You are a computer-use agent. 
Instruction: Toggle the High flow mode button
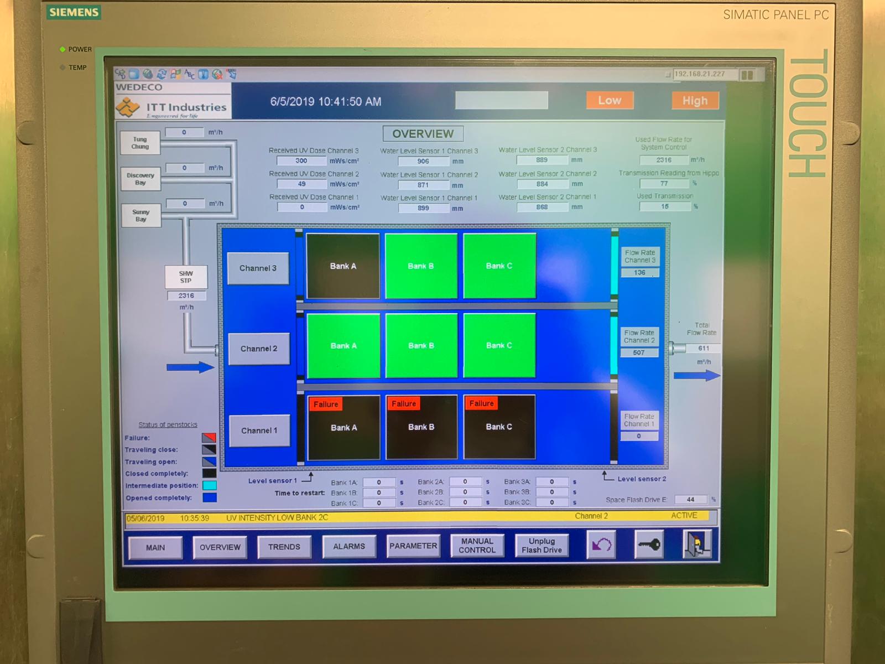click(695, 101)
